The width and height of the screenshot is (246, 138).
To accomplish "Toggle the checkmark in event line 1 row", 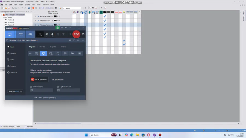I will [105, 16].
